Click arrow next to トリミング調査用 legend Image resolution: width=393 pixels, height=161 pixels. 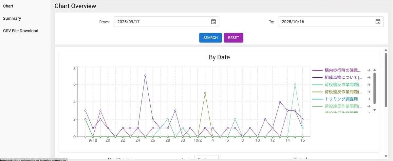[369, 99]
